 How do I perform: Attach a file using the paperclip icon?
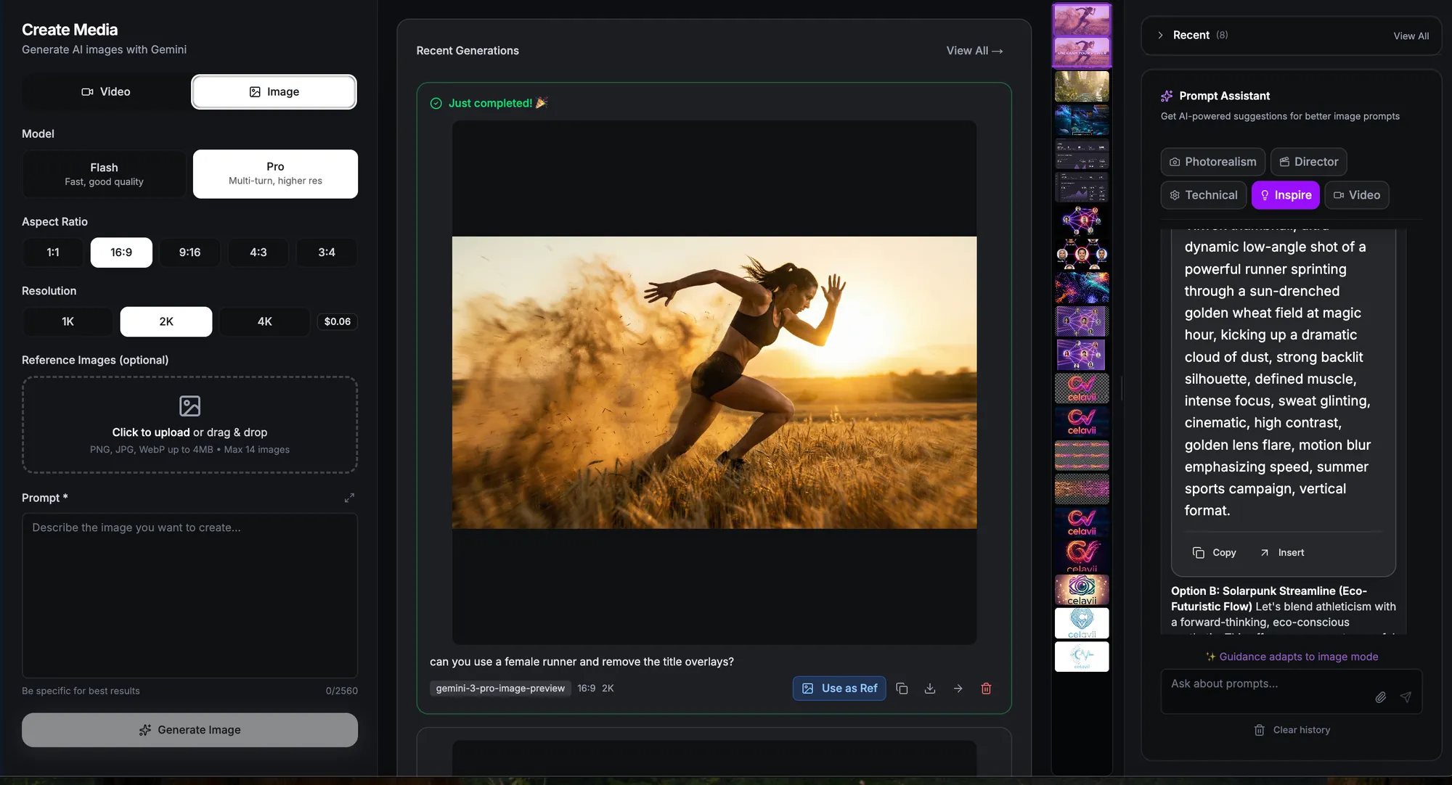(x=1380, y=697)
